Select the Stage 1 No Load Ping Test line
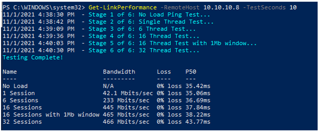The width and height of the screenshot is (319, 131). tap(107, 15)
